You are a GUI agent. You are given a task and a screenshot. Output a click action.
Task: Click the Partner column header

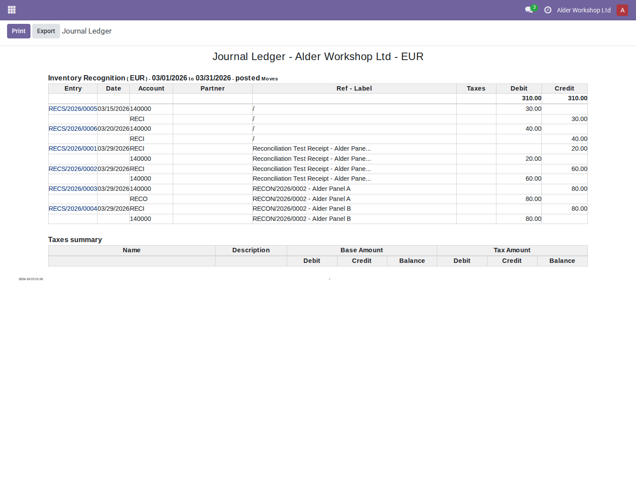pyautogui.click(x=212, y=88)
